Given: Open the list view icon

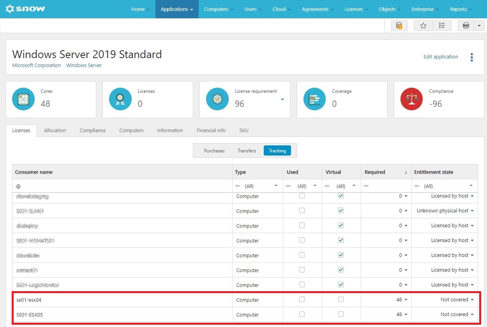Looking at the screenshot, I should click(442, 26).
